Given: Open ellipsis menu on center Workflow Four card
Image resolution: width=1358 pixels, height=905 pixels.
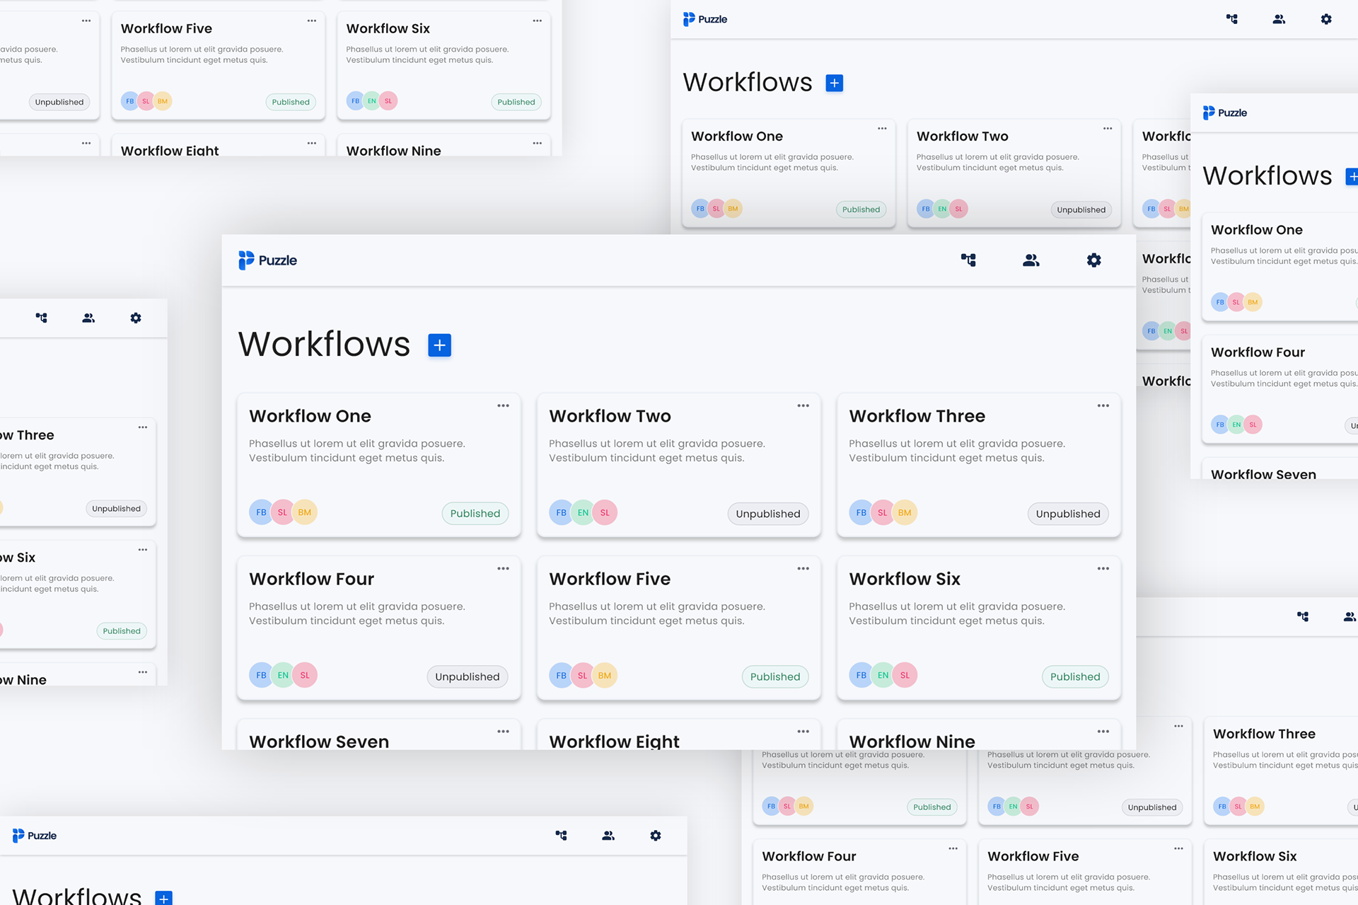Looking at the screenshot, I should point(503,568).
